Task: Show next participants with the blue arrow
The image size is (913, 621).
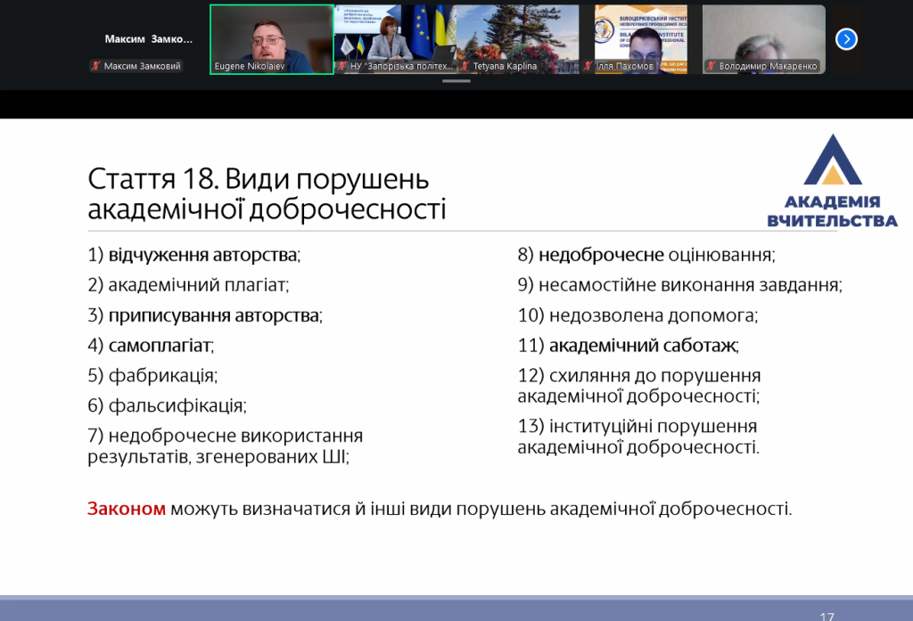Action: (x=846, y=39)
